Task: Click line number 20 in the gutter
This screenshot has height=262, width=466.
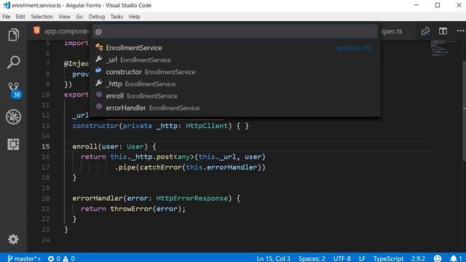Action: coord(46,199)
